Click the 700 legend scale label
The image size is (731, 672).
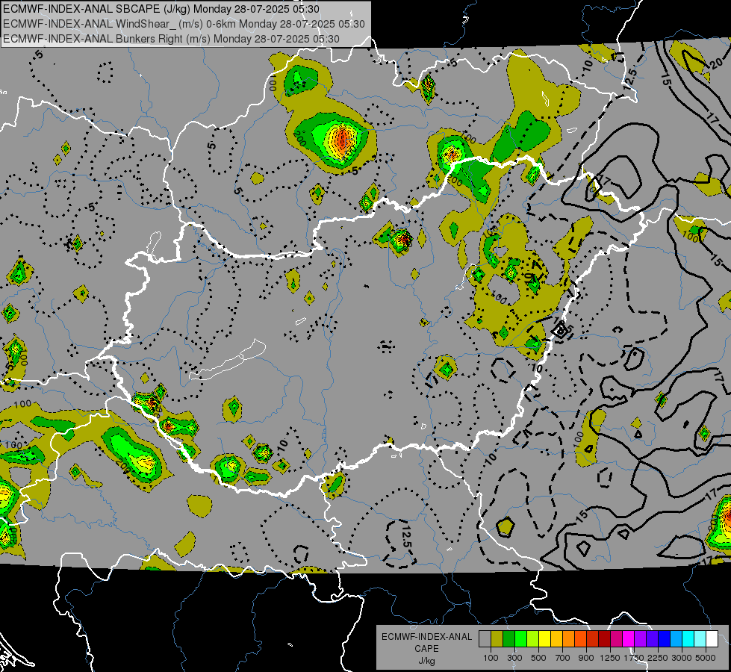click(563, 658)
